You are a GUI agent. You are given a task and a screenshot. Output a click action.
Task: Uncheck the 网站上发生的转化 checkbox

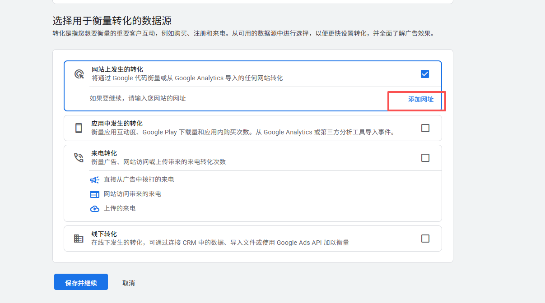click(425, 74)
